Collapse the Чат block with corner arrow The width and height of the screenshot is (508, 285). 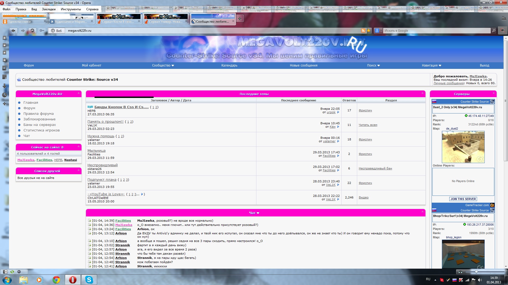coord(423,212)
